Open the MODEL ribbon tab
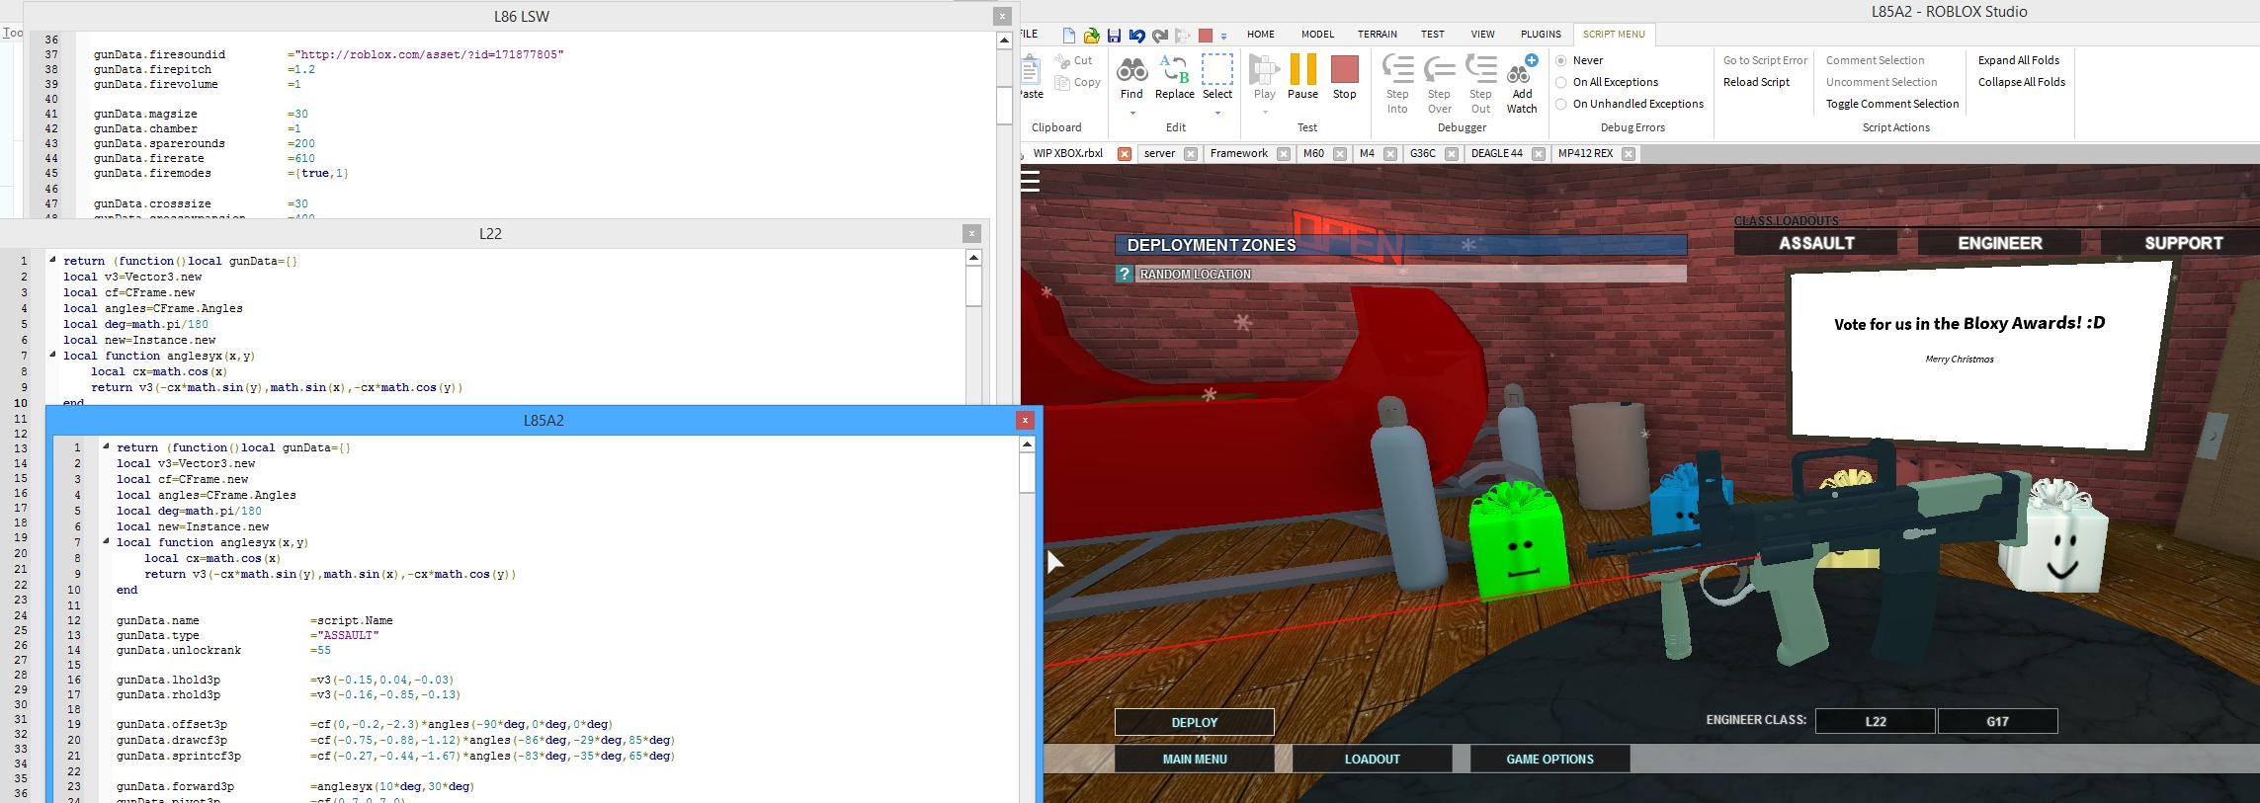This screenshot has width=2260, height=803. pos(1317,35)
